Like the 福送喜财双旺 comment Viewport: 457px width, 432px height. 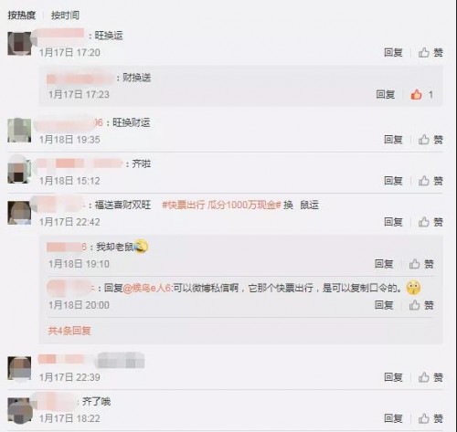pyautogui.click(x=430, y=222)
